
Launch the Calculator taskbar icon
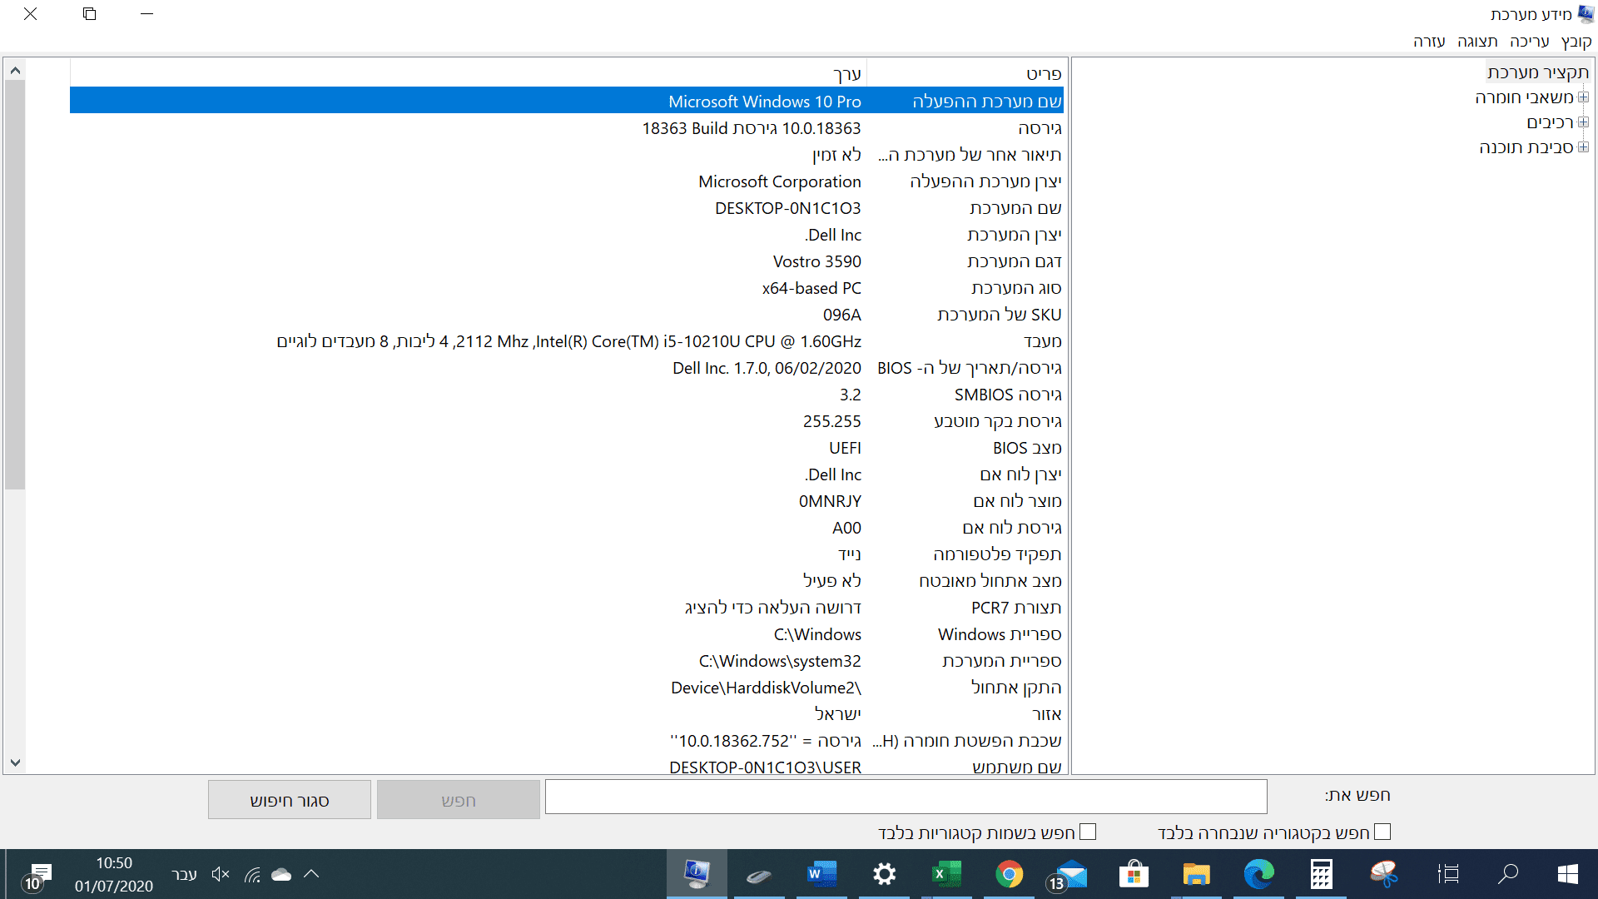[1321, 874]
